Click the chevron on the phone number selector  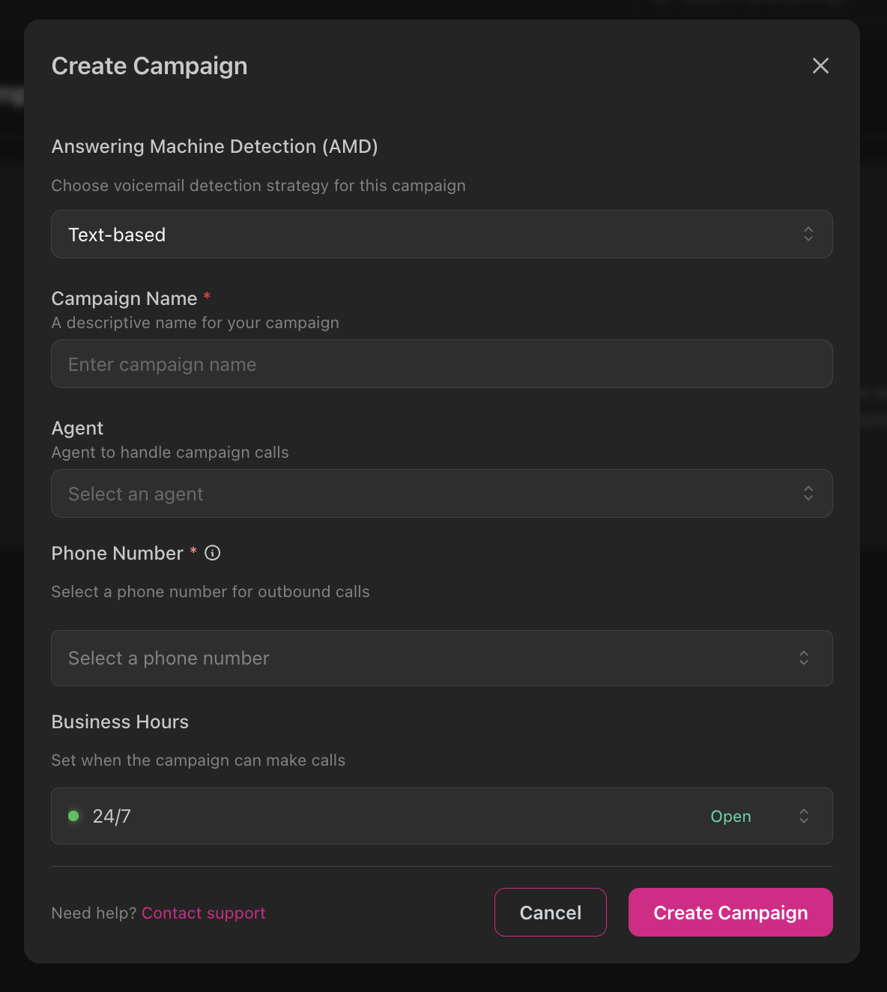point(803,658)
